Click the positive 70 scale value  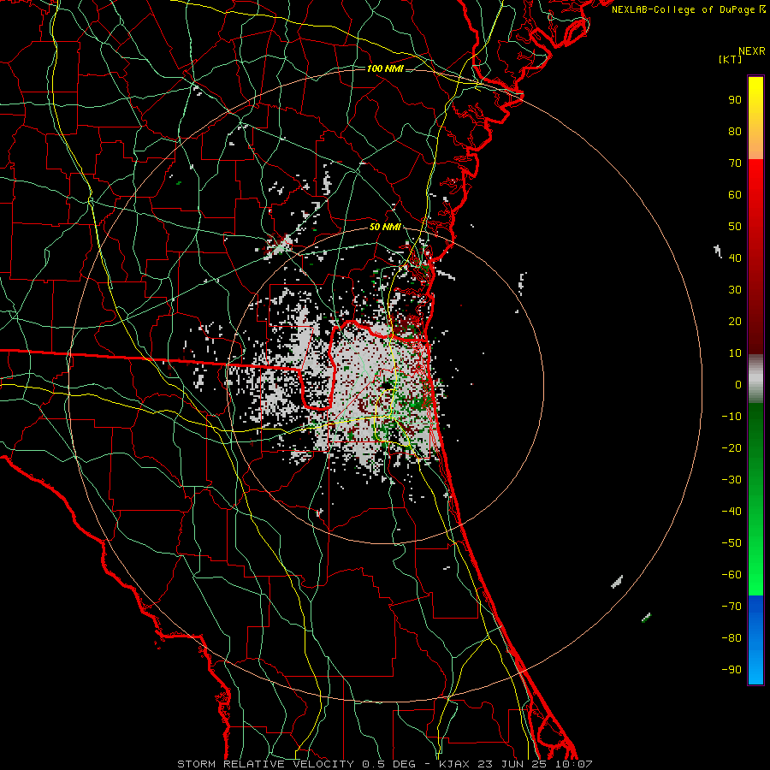tap(735, 163)
